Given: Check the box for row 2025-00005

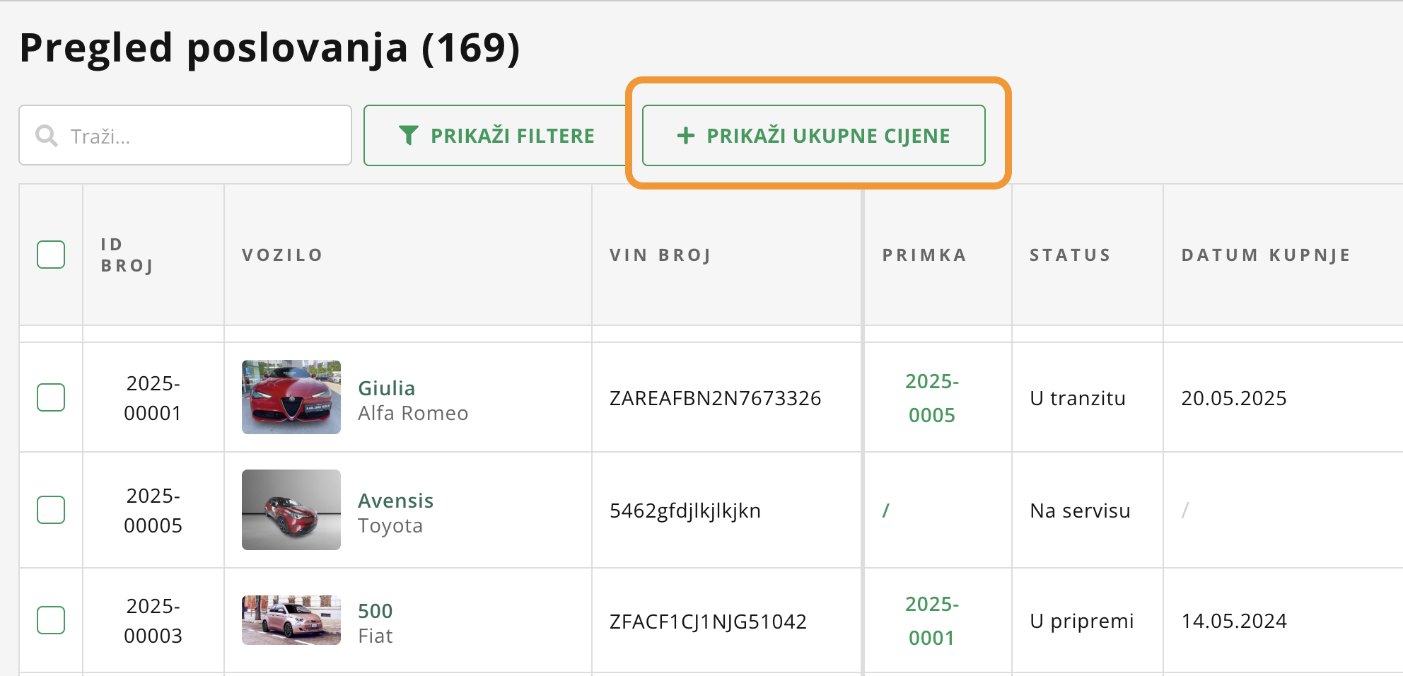Looking at the screenshot, I should (x=51, y=510).
